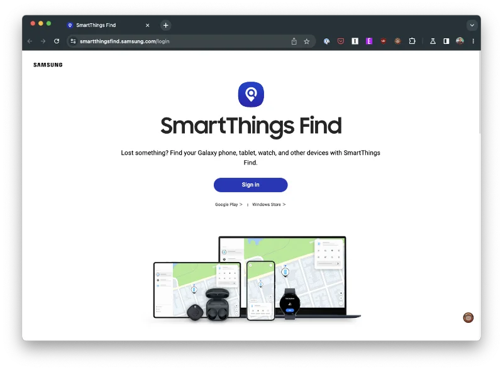Open the Chrome three-dot menu
The width and height of the screenshot is (503, 370).
pos(473,41)
